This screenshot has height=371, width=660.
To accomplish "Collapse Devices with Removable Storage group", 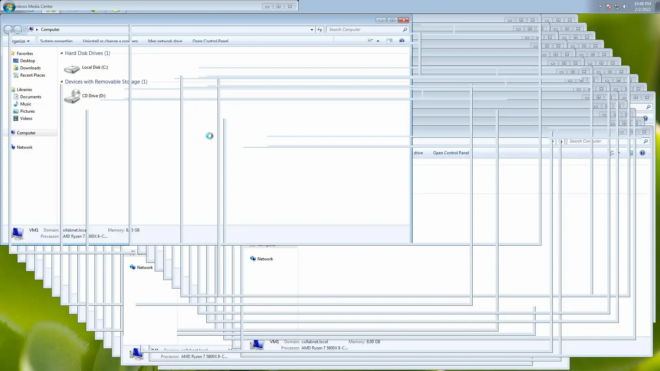I will point(62,82).
